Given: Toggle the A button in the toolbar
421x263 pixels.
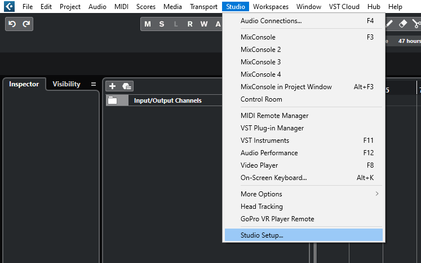Looking at the screenshot, I should (218, 24).
